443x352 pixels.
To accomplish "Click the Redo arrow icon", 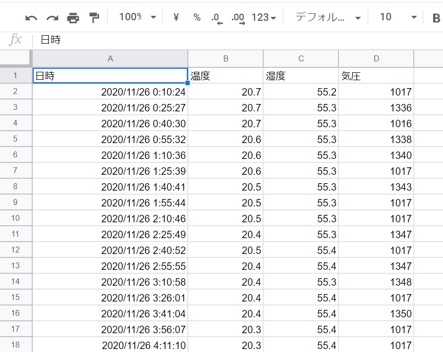I will click(x=52, y=18).
